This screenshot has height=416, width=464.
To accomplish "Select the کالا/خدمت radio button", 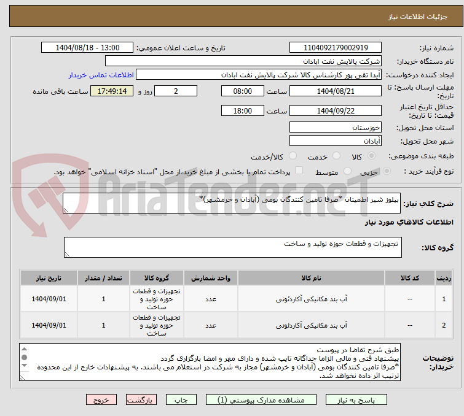I will [293, 156].
